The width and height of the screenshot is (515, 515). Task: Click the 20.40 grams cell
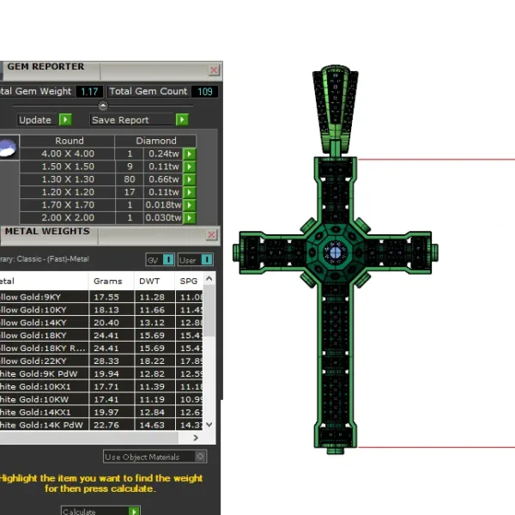point(112,323)
